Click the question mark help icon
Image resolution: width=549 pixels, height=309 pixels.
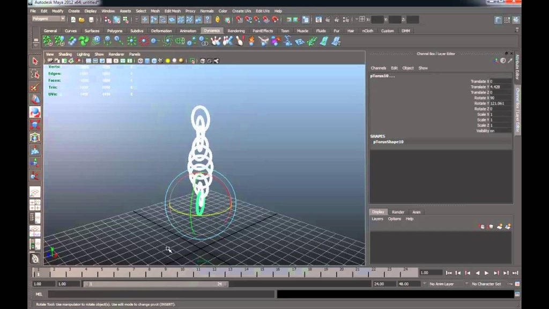(207, 20)
